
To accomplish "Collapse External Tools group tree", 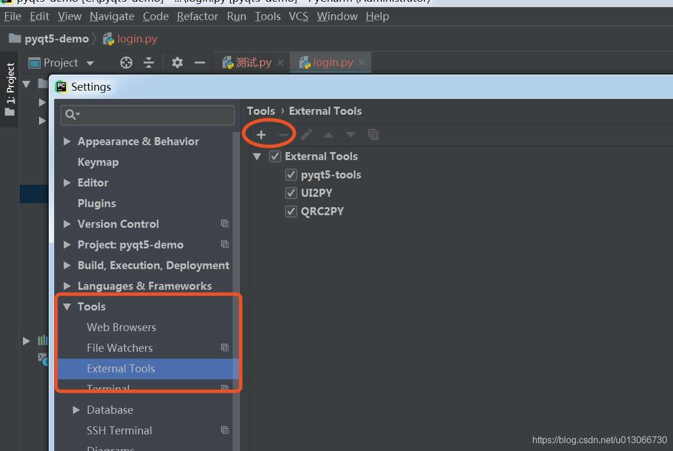I will coord(257,157).
